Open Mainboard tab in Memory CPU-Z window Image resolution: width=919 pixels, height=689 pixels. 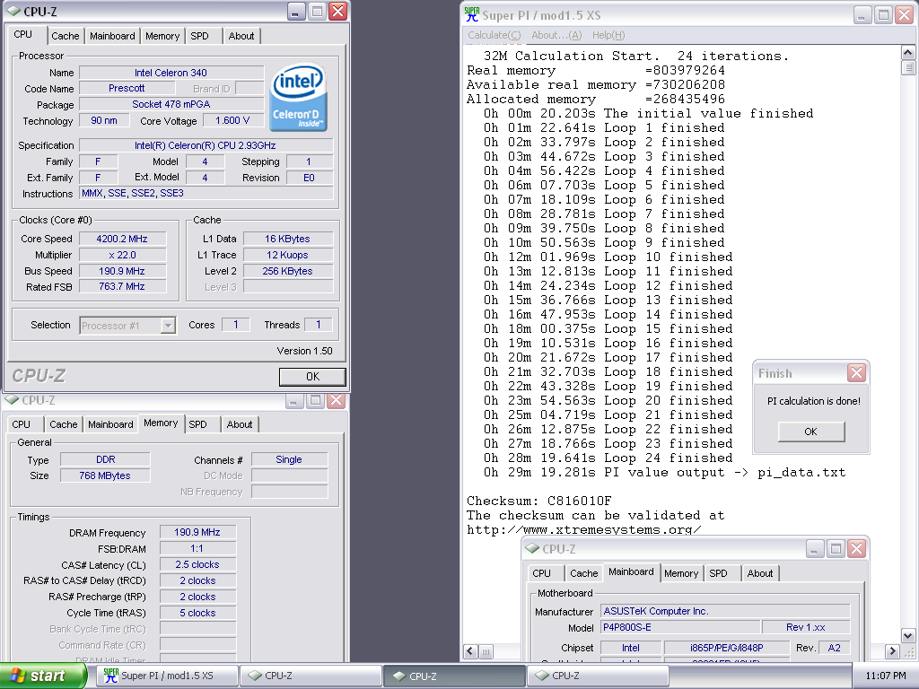tap(110, 424)
